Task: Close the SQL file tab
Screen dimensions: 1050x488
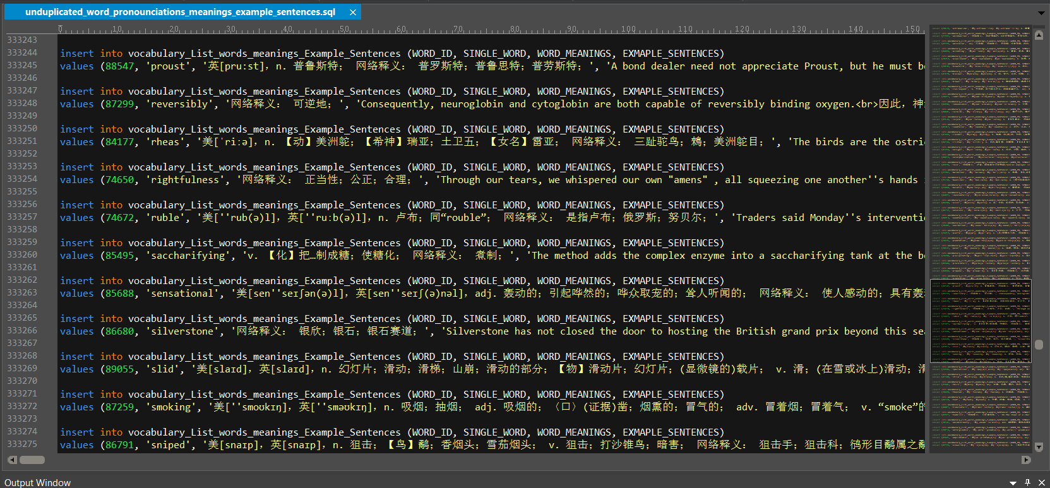Action: click(x=353, y=12)
